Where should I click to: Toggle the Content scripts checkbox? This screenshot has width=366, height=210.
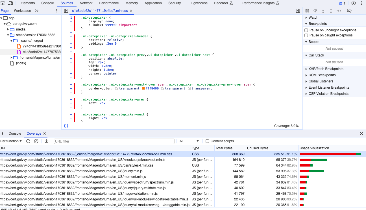(207, 141)
